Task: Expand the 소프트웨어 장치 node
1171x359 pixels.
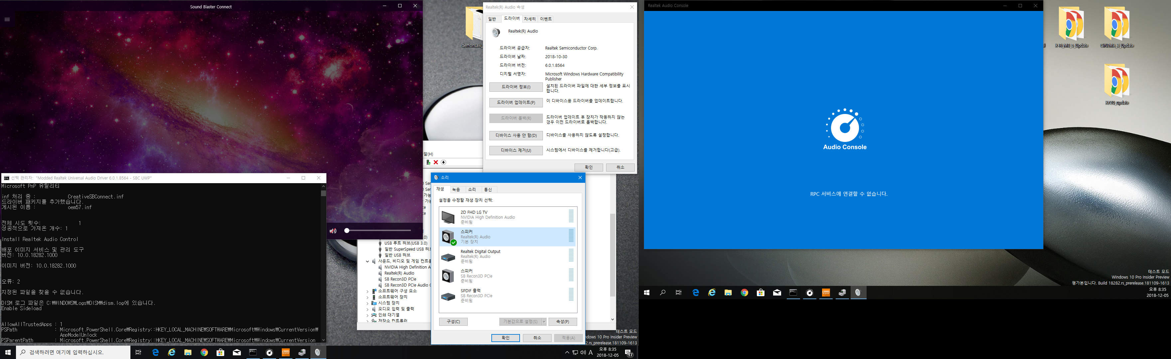Action: pyautogui.click(x=368, y=297)
